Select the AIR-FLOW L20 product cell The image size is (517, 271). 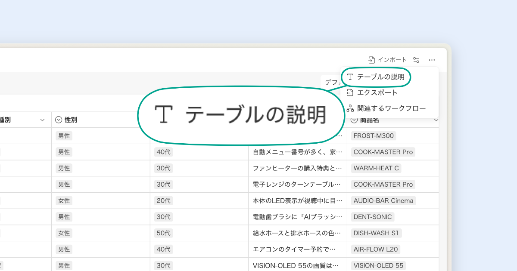(x=376, y=249)
